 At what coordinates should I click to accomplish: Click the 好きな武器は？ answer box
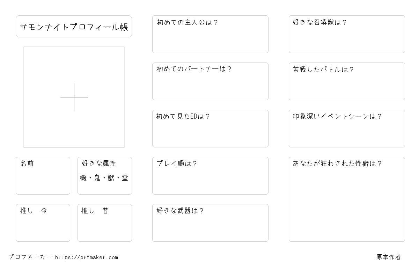pos(210,223)
